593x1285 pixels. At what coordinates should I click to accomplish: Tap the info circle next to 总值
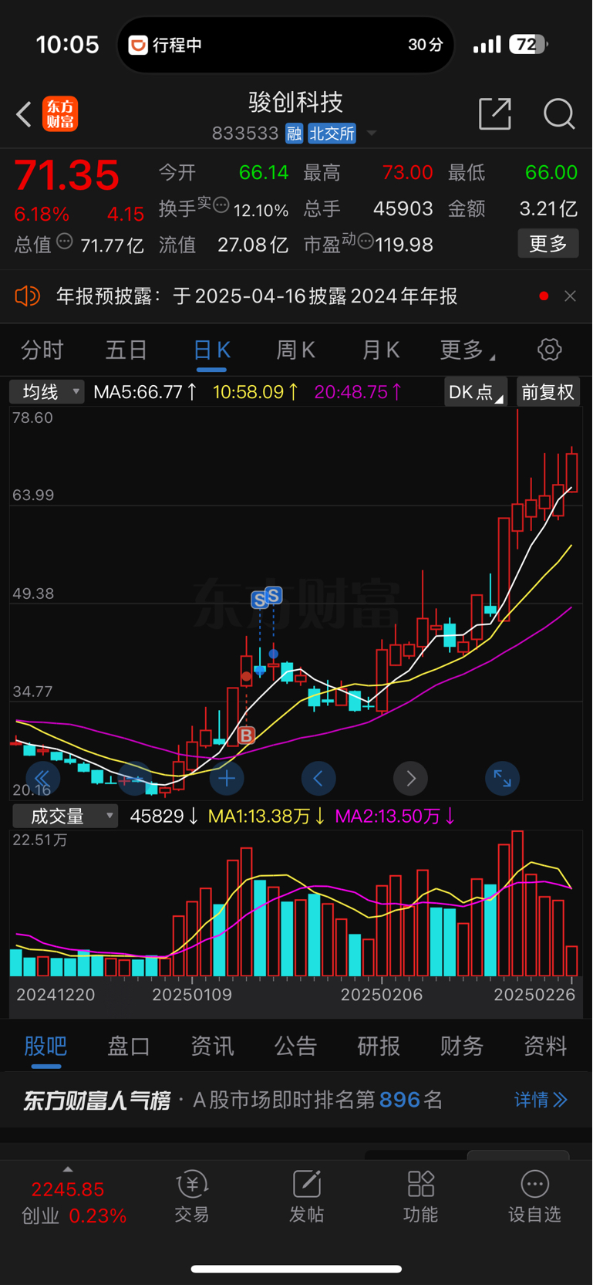[65, 242]
